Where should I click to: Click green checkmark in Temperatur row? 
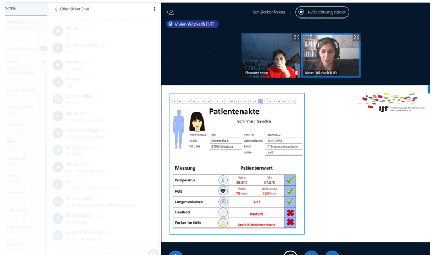[x=290, y=180]
